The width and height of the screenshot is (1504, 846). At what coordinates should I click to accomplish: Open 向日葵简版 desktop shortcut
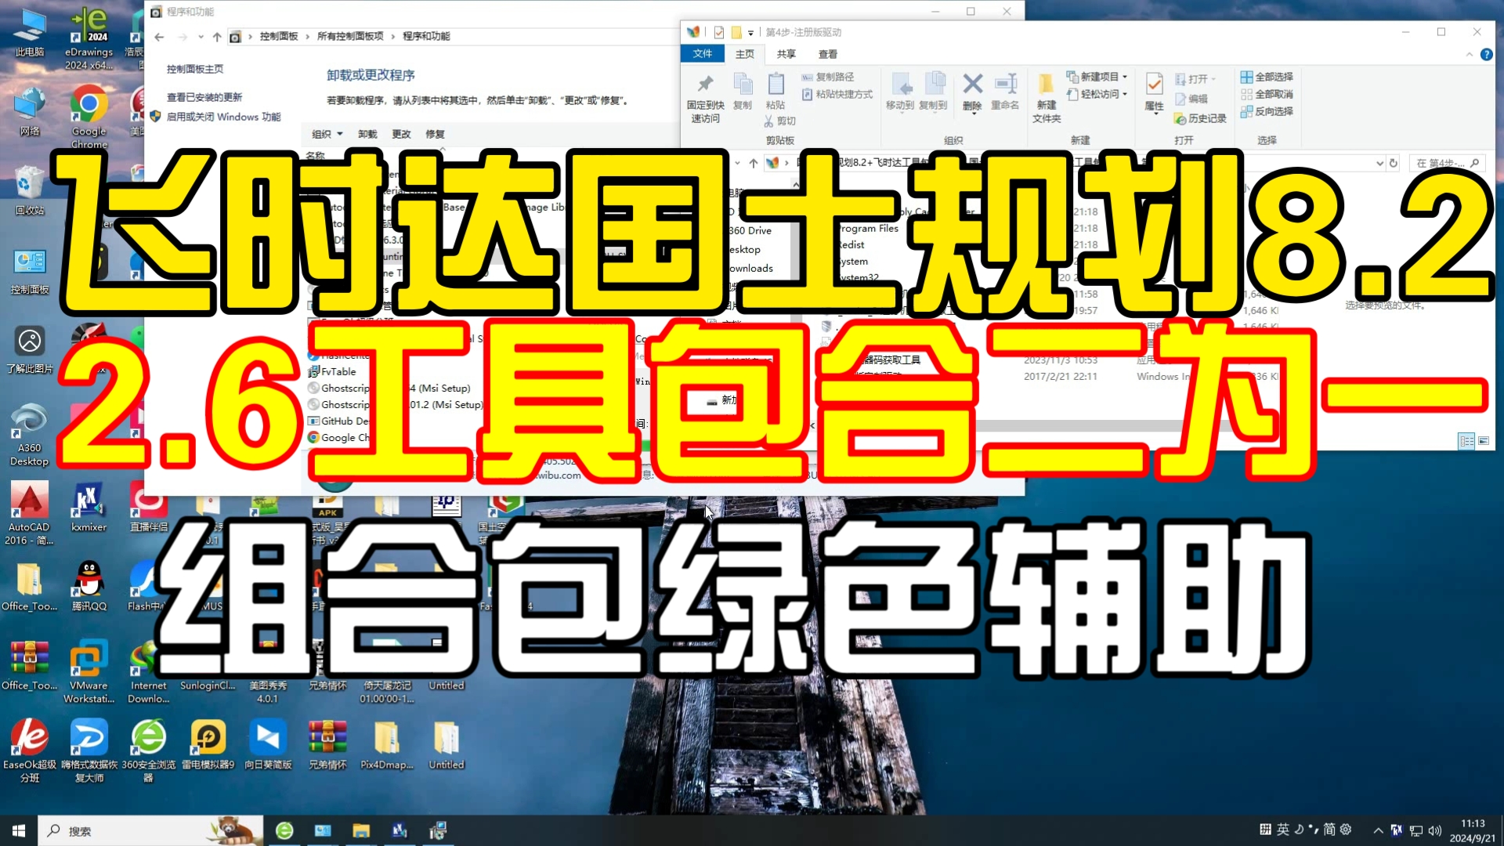coord(268,744)
